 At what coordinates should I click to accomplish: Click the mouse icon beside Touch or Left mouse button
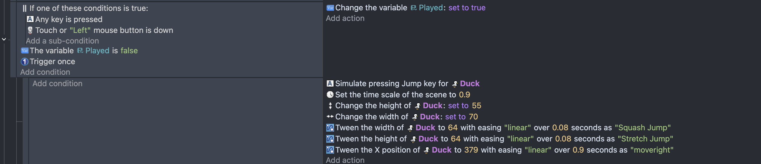click(x=30, y=30)
